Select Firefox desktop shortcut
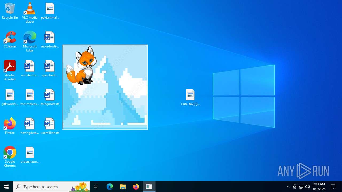This screenshot has width=342, height=192. coord(10,126)
